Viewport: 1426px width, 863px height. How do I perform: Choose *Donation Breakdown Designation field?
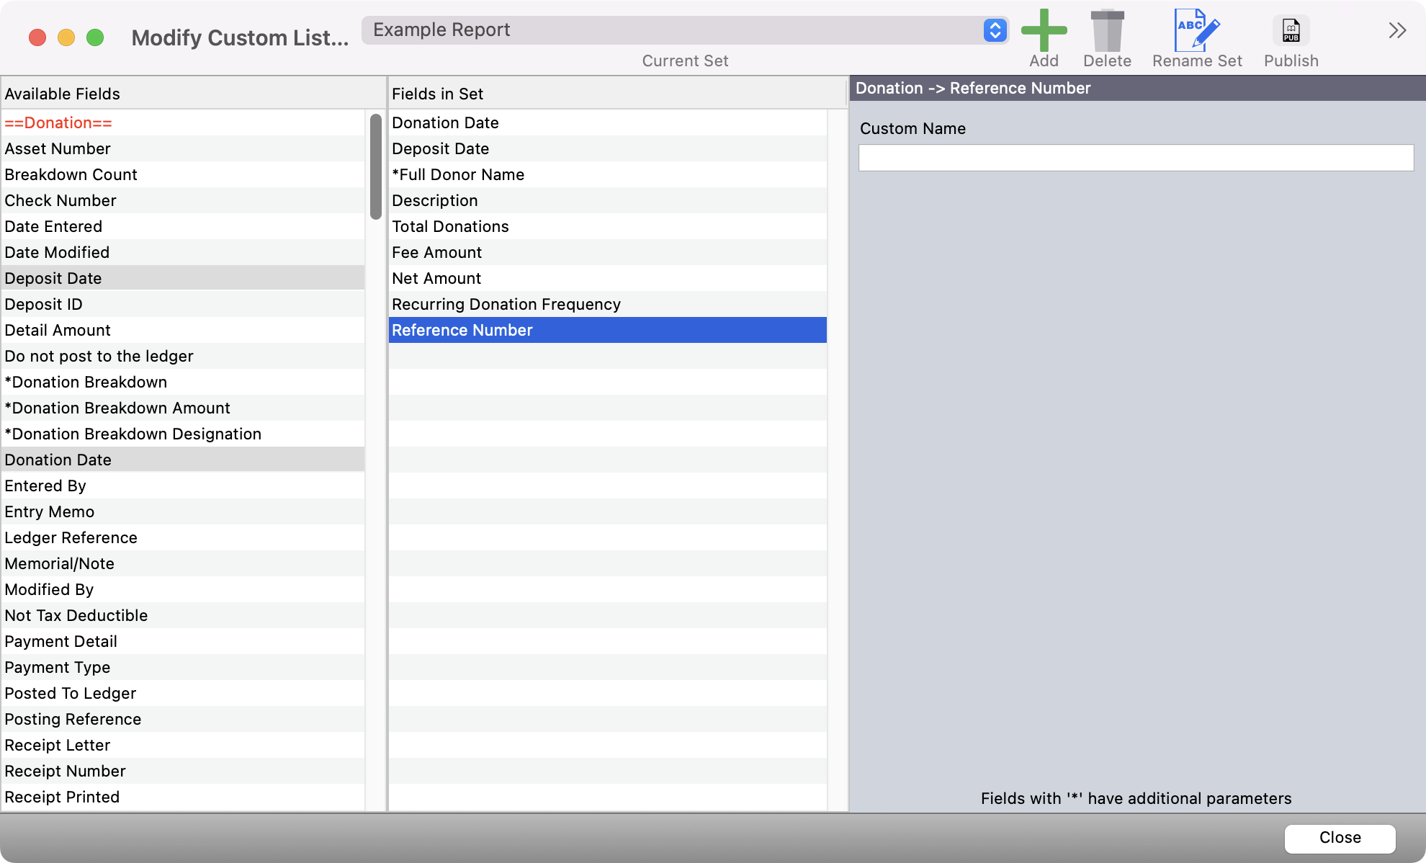(x=133, y=434)
